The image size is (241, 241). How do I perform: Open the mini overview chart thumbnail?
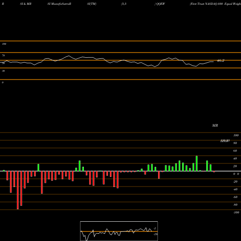[x=119, y=231]
